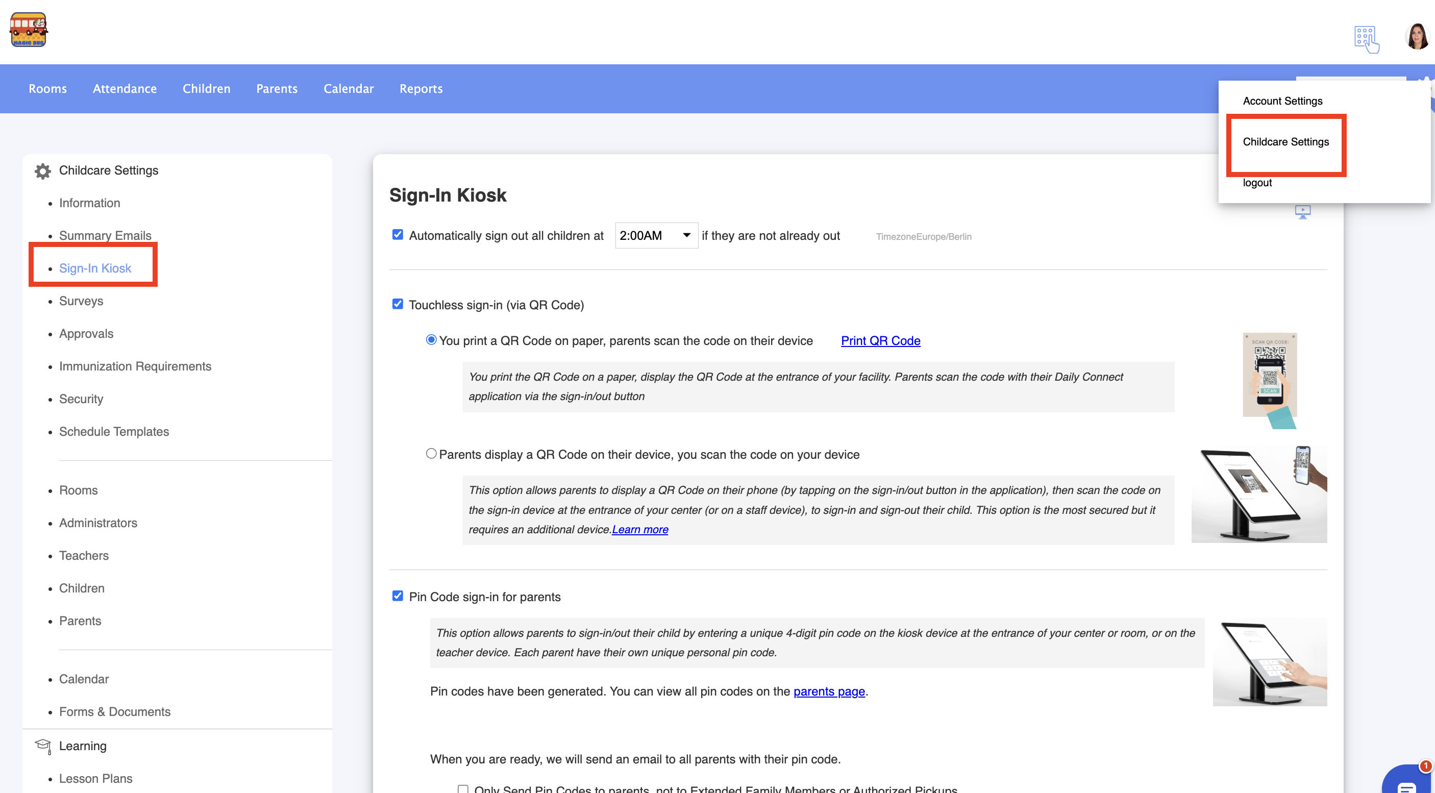The width and height of the screenshot is (1435, 793).
Task: Click the user profile avatar
Action: [1417, 37]
